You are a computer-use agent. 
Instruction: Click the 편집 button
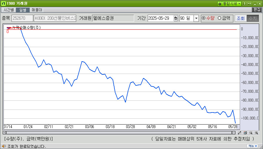pyautogui.click(x=257, y=10)
